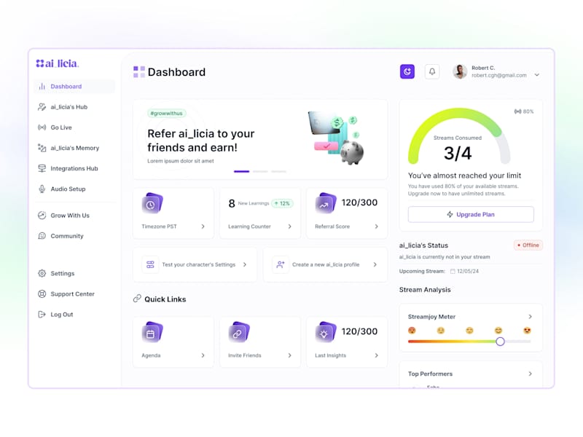
Task: Click the Settings gear icon
Action: coord(42,273)
